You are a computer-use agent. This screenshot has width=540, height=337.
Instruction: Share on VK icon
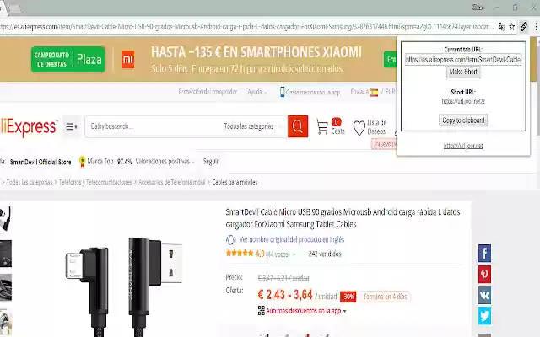(x=484, y=295)
